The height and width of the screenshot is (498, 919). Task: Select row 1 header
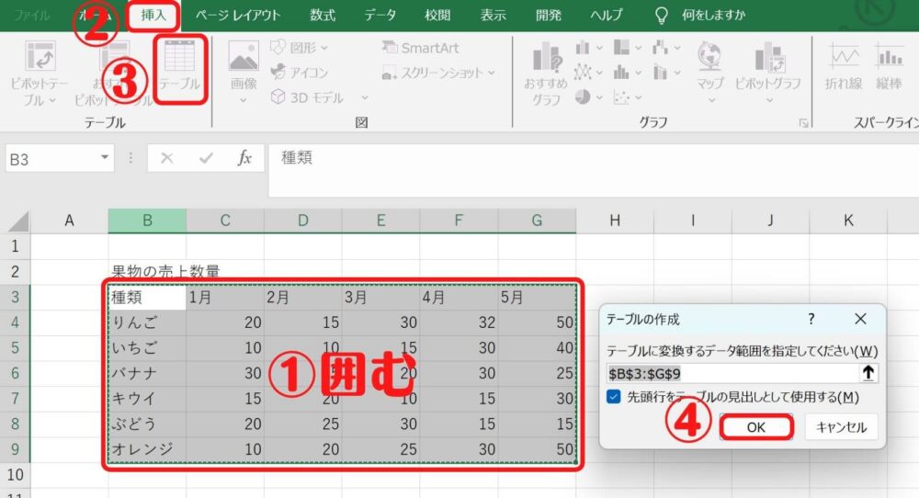[16, 246]
